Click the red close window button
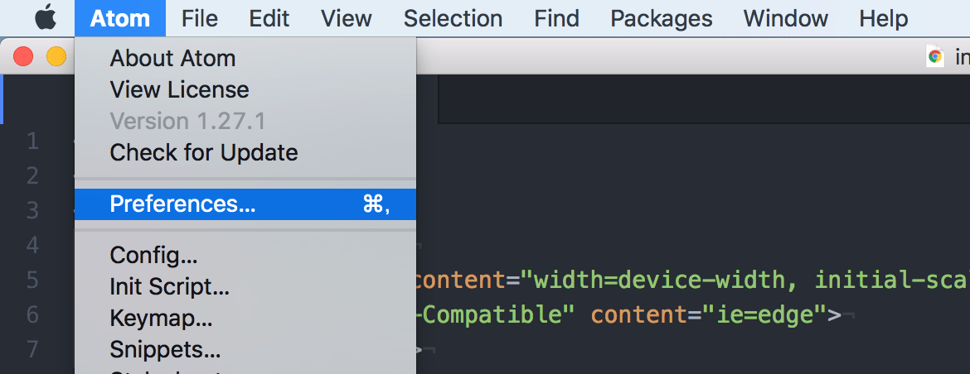 pyautogui.click(x=23, y=57)
